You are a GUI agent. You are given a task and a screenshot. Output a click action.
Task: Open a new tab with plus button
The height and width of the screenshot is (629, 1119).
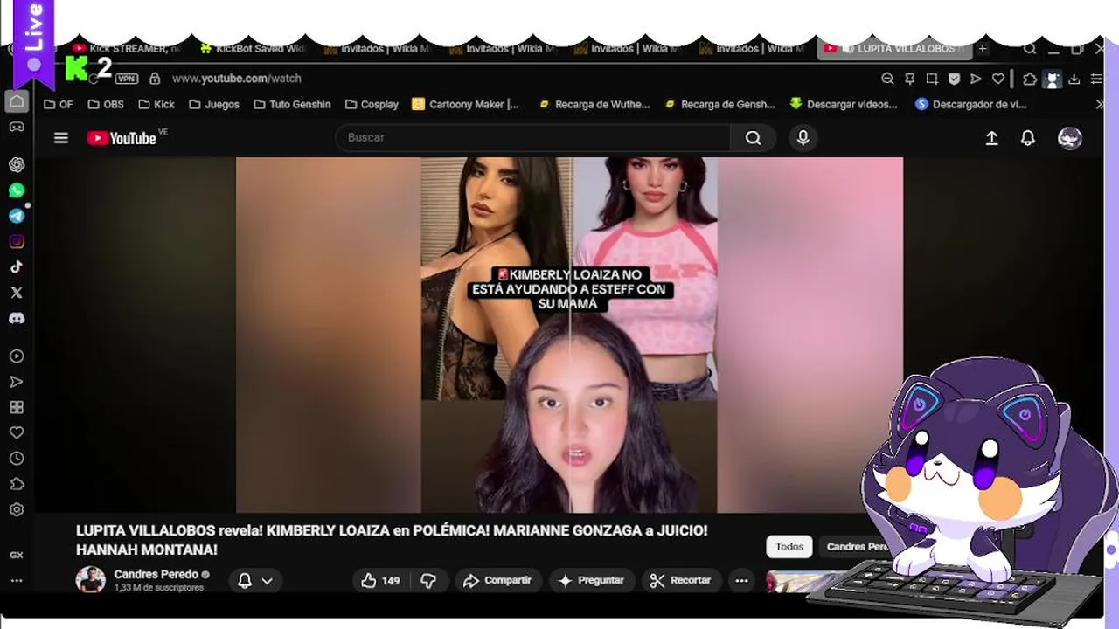click(x=983, y=49)
